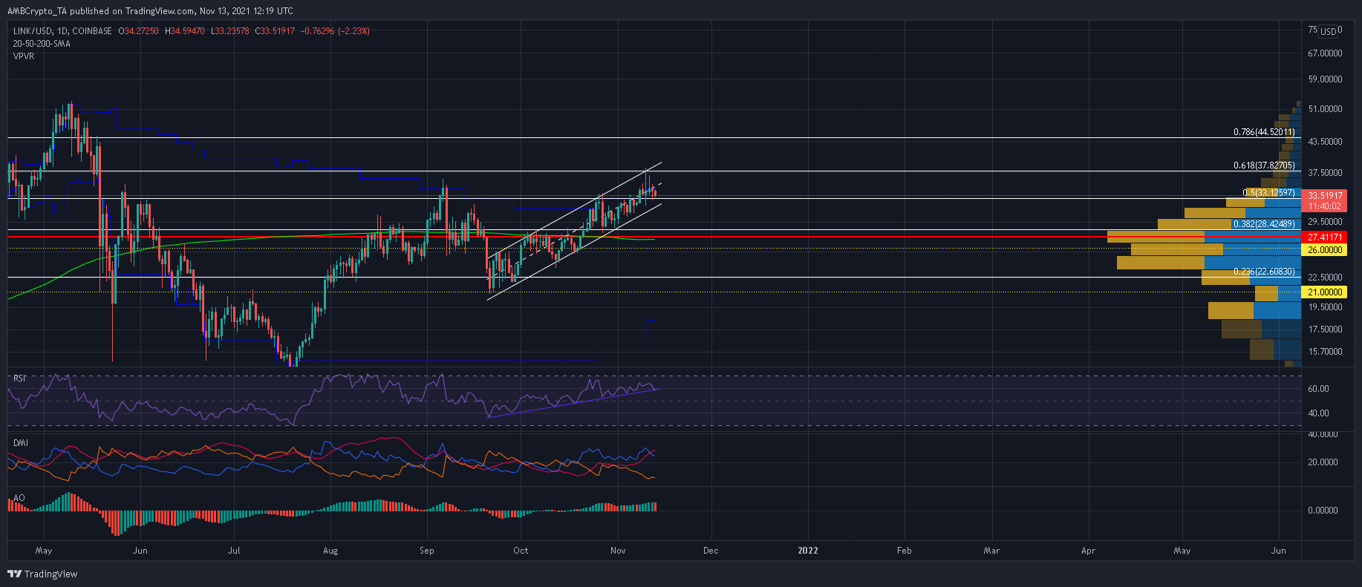Select the 0.618(37.82705) Fibonacci label
1362x587 pixels.
[1264, 165]
